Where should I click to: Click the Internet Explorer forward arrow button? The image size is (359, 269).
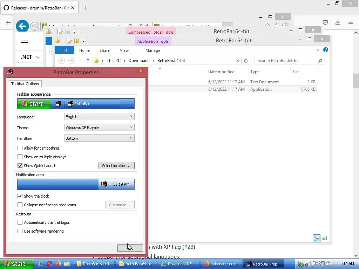pyautogui.click(x=35, y=27)
